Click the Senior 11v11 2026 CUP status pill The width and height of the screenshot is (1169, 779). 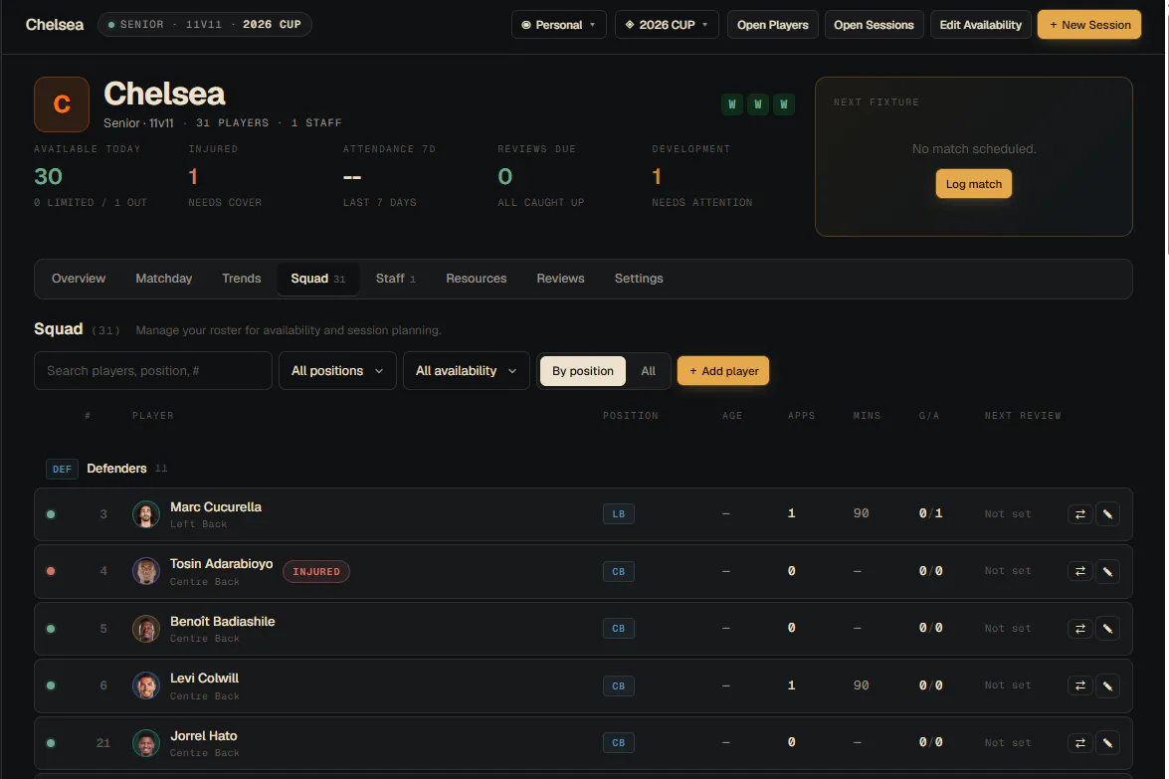204,25
